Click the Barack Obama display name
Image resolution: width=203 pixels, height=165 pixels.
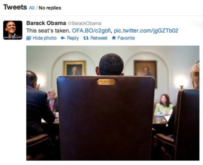click(46, 23)
